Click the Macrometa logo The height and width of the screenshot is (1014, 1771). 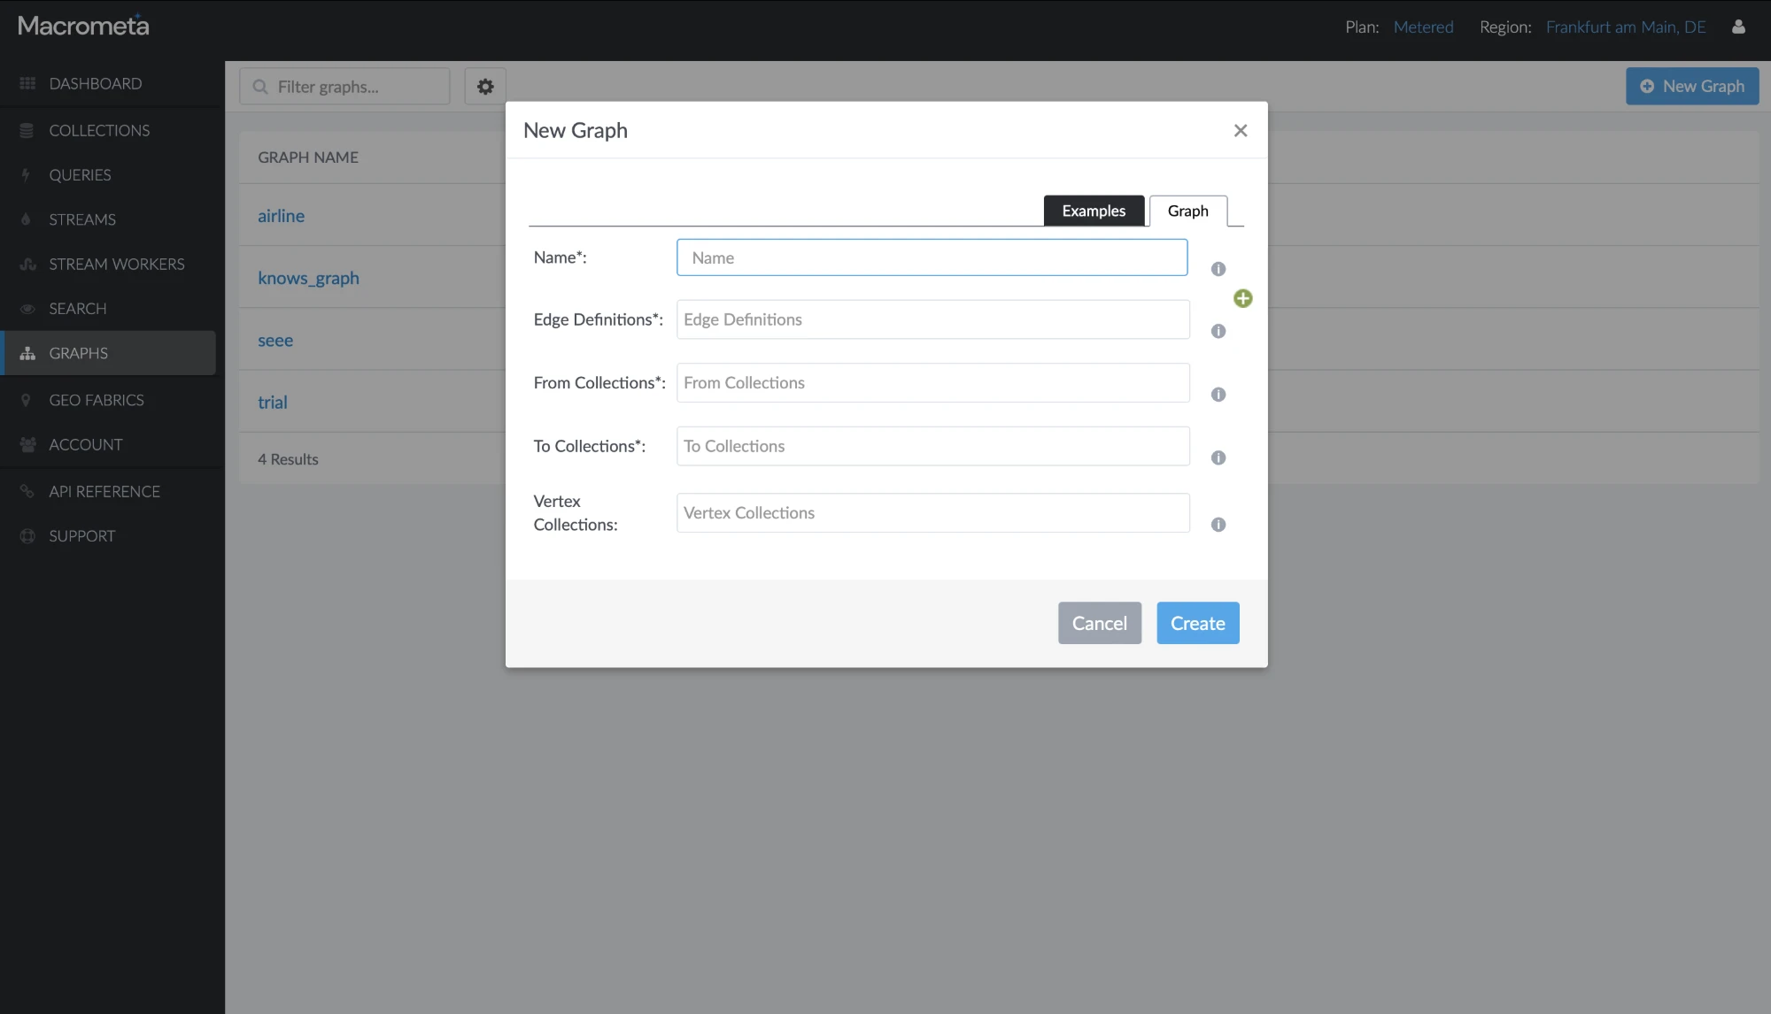click(x=83, y=26)
